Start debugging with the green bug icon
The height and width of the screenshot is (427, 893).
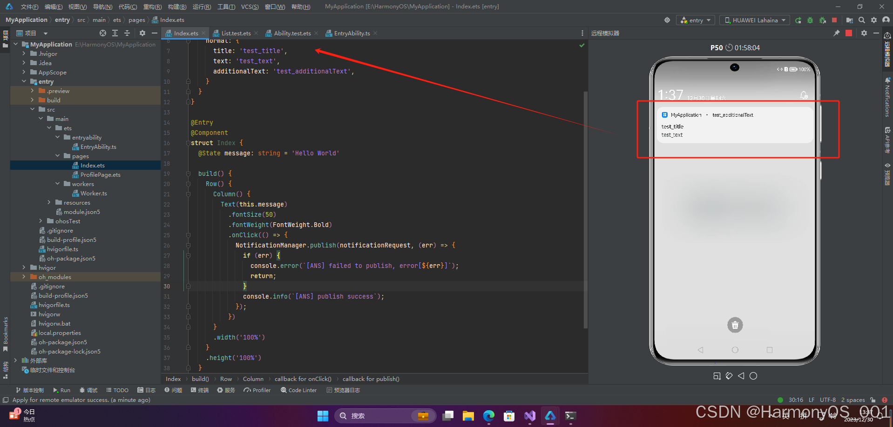[x=810, y=20]
